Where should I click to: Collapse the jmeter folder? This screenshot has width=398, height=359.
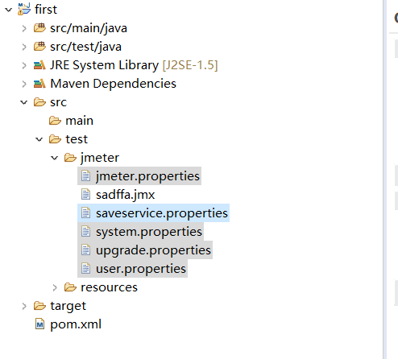pos(55,158)
